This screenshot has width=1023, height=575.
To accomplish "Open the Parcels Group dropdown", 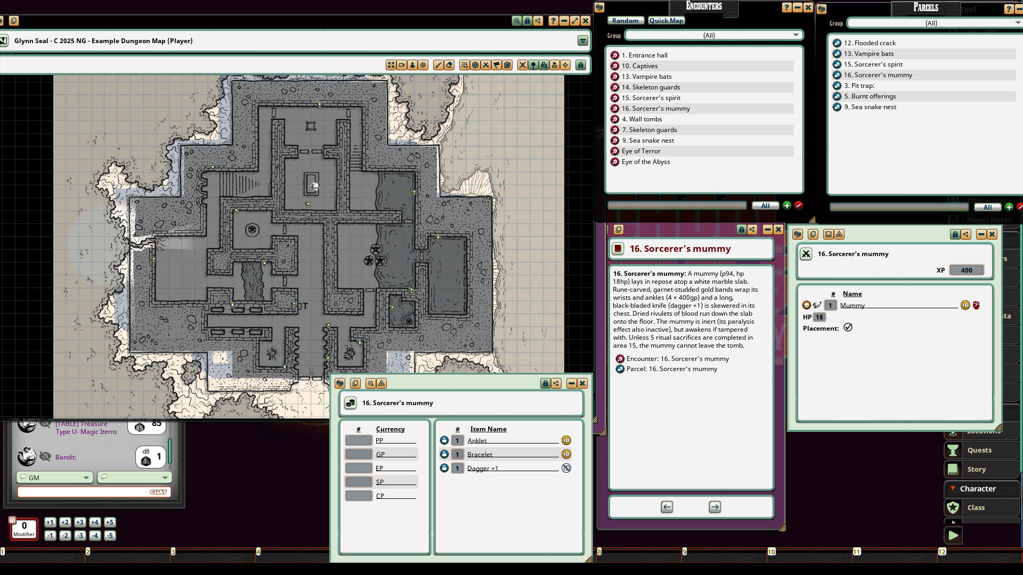I will (x=935, y=23).
